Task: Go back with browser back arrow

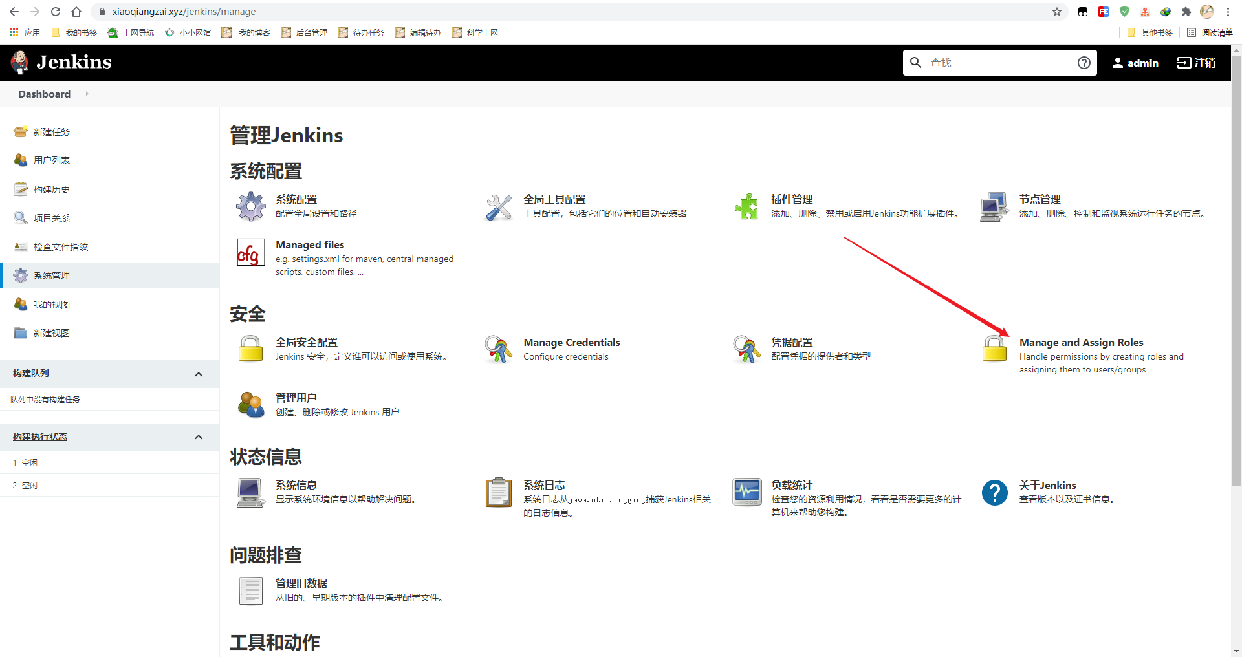Action: point(14,12)
